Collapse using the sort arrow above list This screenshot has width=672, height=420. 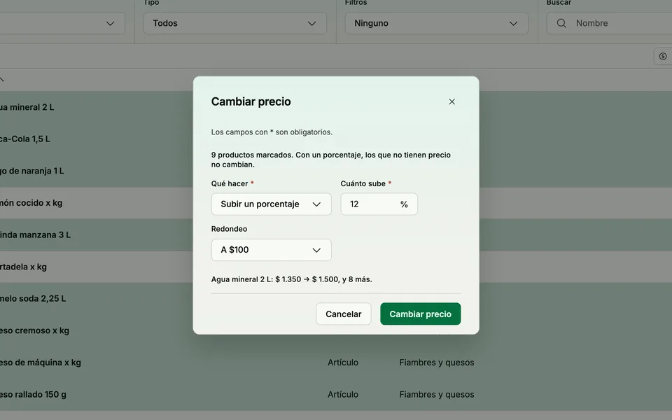[1, 79]
